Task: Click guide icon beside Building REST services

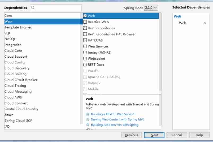Action: [88, 125]
